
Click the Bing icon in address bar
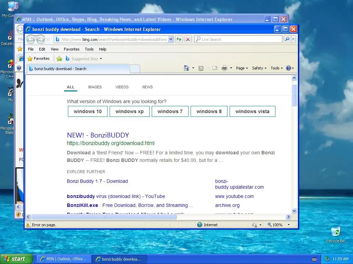[58, 39]
